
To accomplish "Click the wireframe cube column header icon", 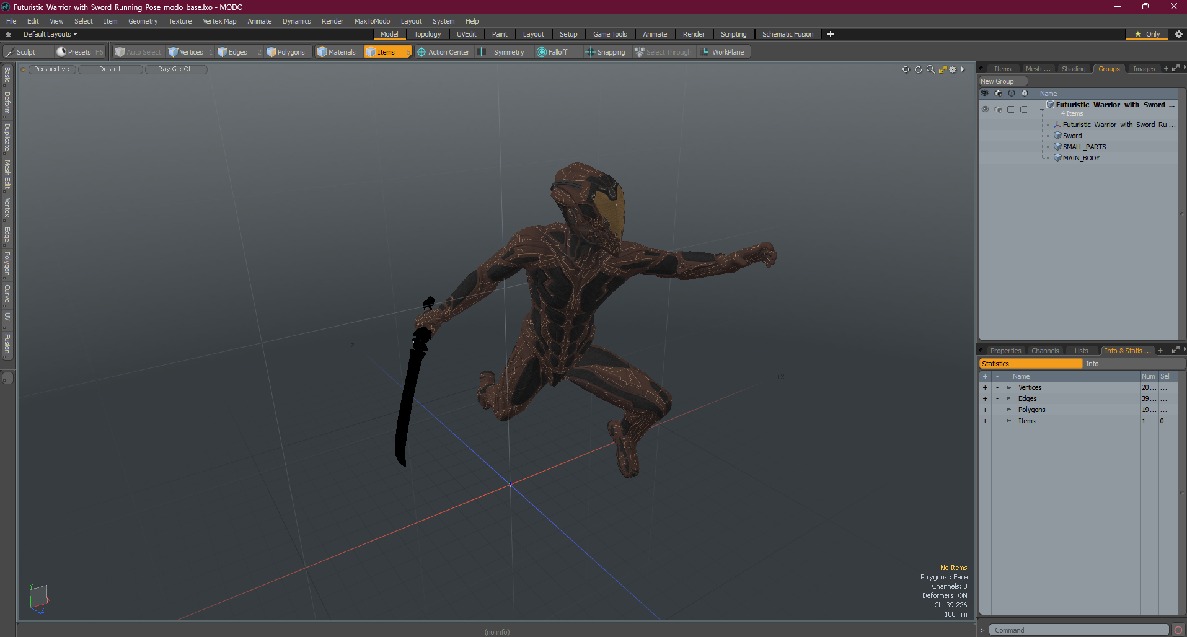I will point(1011,94).
